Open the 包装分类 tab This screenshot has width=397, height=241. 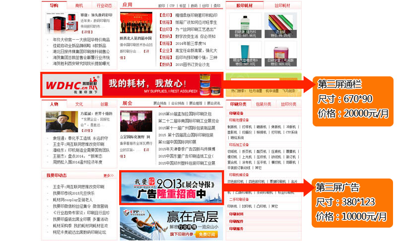tap(264, 104)
